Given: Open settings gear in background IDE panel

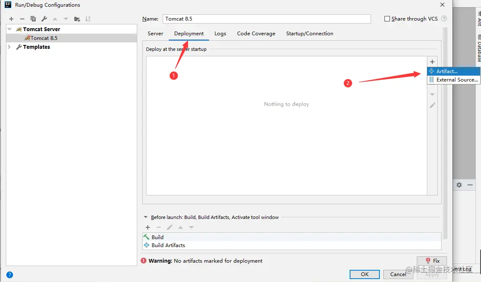Looking at the screenshot, I should pos(459,185).
